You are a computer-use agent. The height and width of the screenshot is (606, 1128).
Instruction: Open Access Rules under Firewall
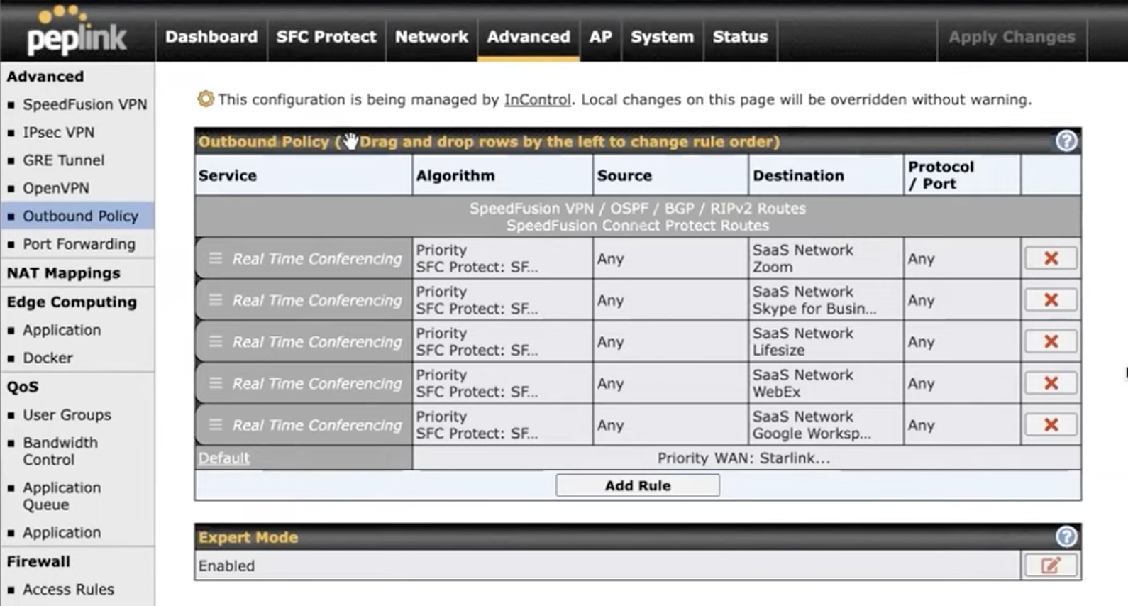[x=68, y=589]
